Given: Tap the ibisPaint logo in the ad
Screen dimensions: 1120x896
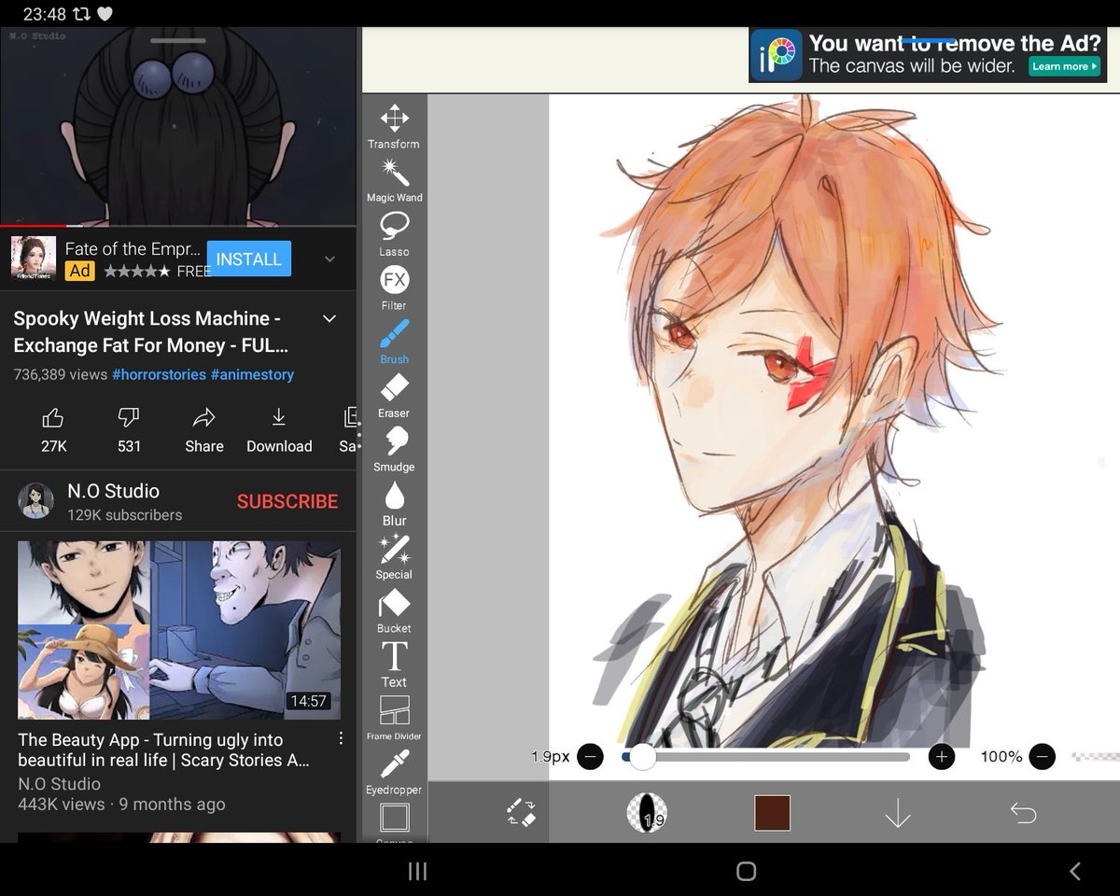Looking at the screenshot, I should 777,56.
